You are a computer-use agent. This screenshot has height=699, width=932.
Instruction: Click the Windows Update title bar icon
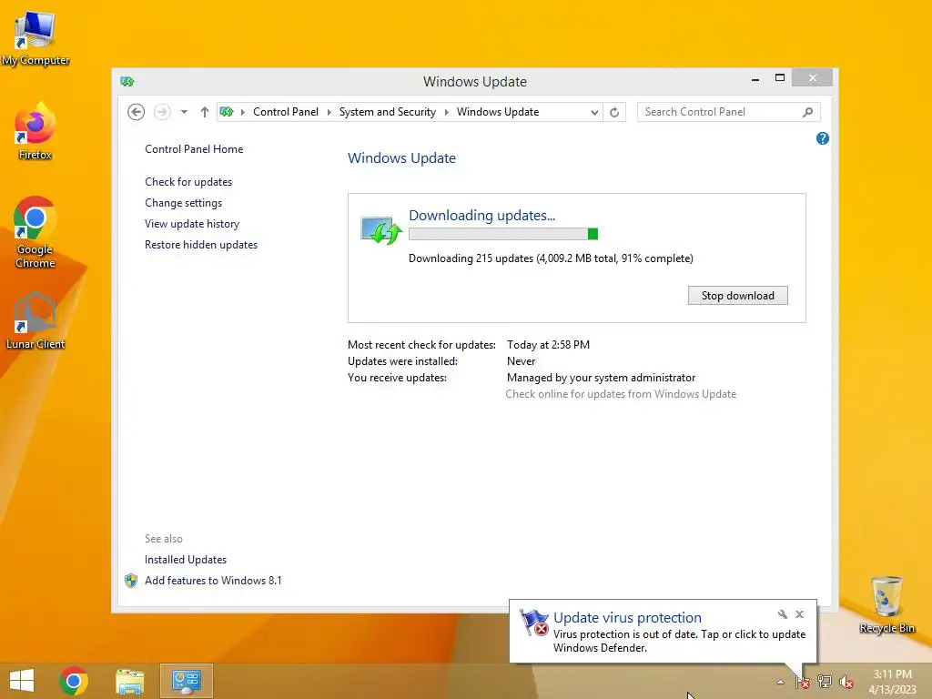coord(127,81)
